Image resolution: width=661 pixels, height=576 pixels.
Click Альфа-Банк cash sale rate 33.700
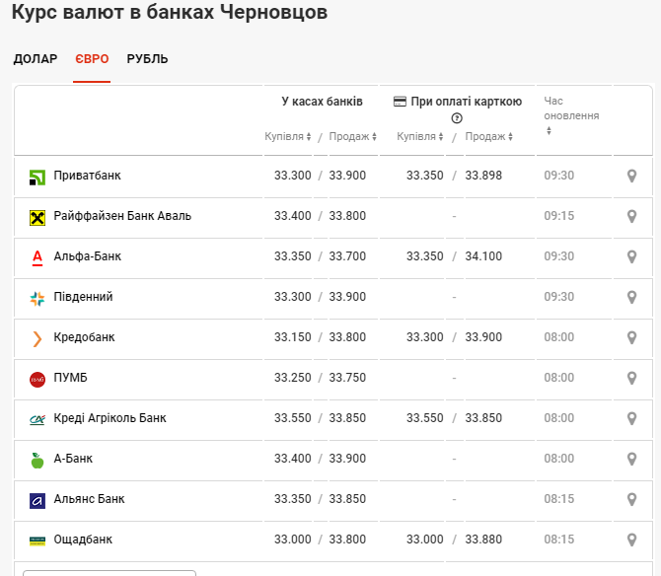point(347,256)
